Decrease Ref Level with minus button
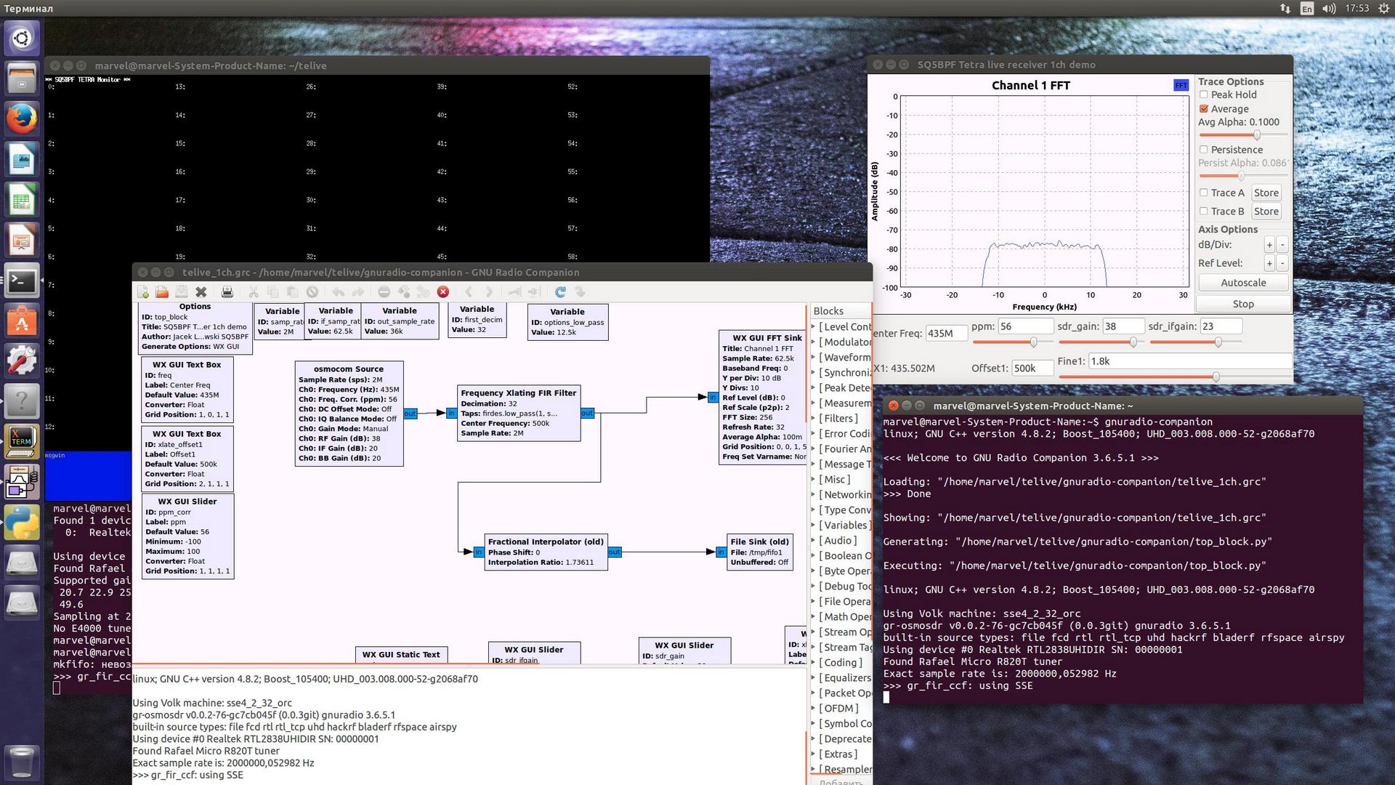The width and height of the screenshot is (1395, 785). click(x=1282, y=263)
